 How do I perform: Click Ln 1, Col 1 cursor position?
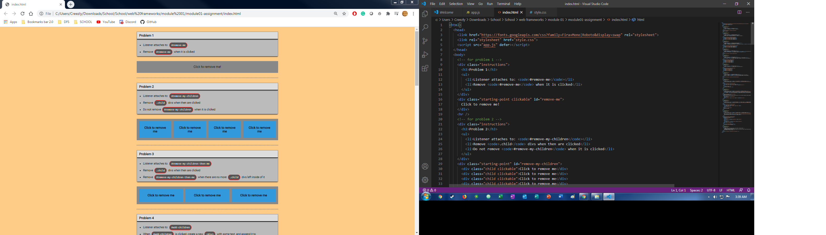679,190
